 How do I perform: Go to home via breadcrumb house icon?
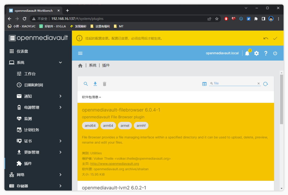coord(80,66)
